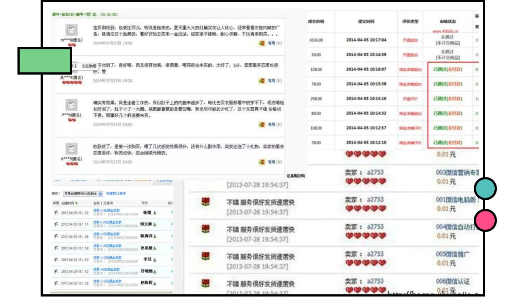Image resolution: width=524 pixels, height=300 pixels.
Task: Click the Wangwang chat icon next to 刘文辉
Action: (x=155, y=225)
